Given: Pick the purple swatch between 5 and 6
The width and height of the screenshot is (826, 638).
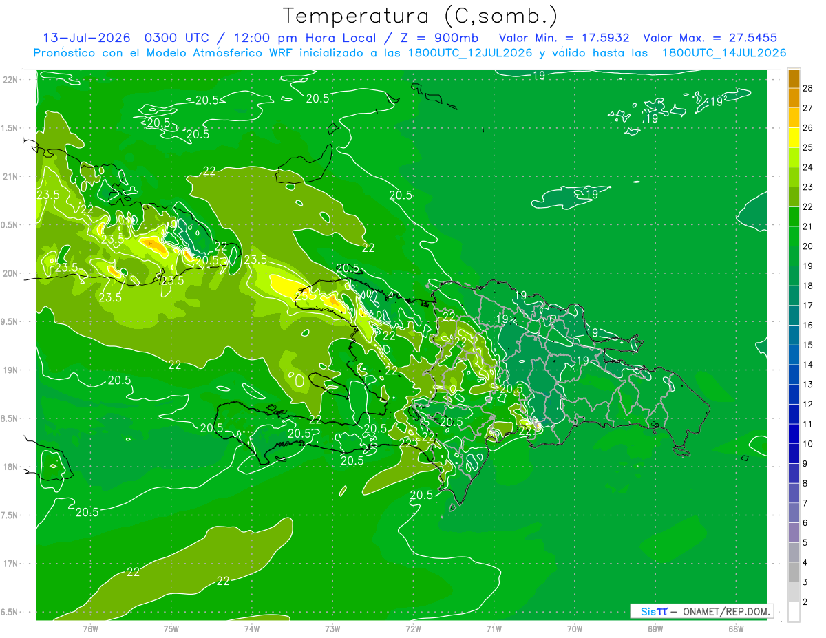Looking at the screenshot, I should (794, 533).
